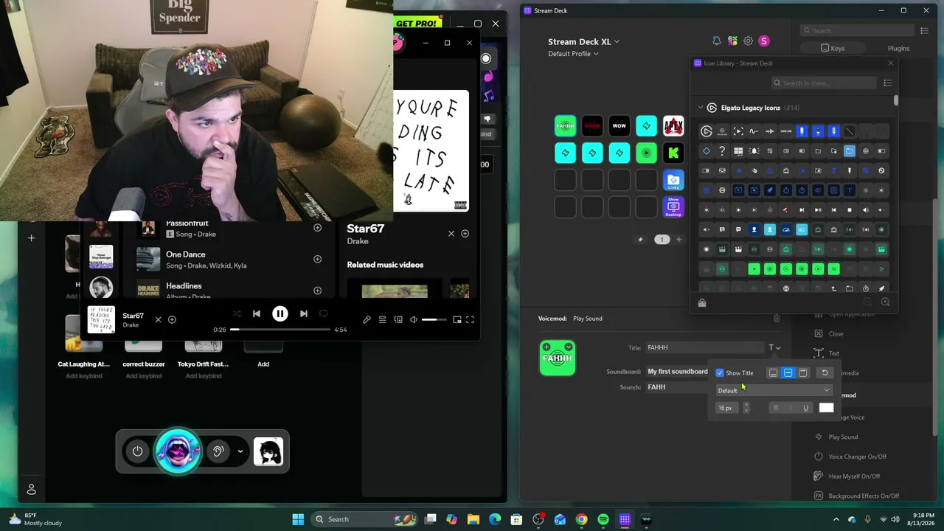Image resolution: width=944 pixels, height=531 pixels.
Task: Click GET PRO! button
Action: coord(417,24)
